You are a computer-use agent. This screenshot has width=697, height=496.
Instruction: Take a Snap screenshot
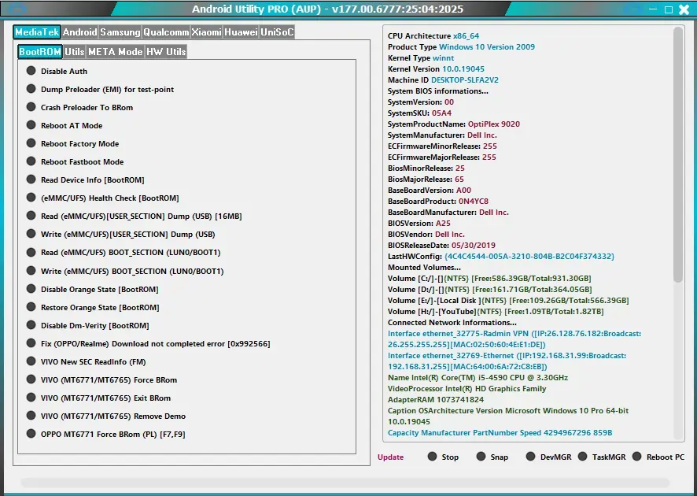(492, 457)
